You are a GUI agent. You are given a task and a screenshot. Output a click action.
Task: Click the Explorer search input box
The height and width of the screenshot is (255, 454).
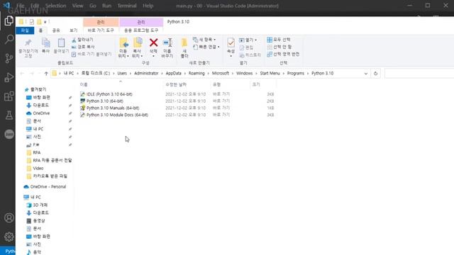419,74
